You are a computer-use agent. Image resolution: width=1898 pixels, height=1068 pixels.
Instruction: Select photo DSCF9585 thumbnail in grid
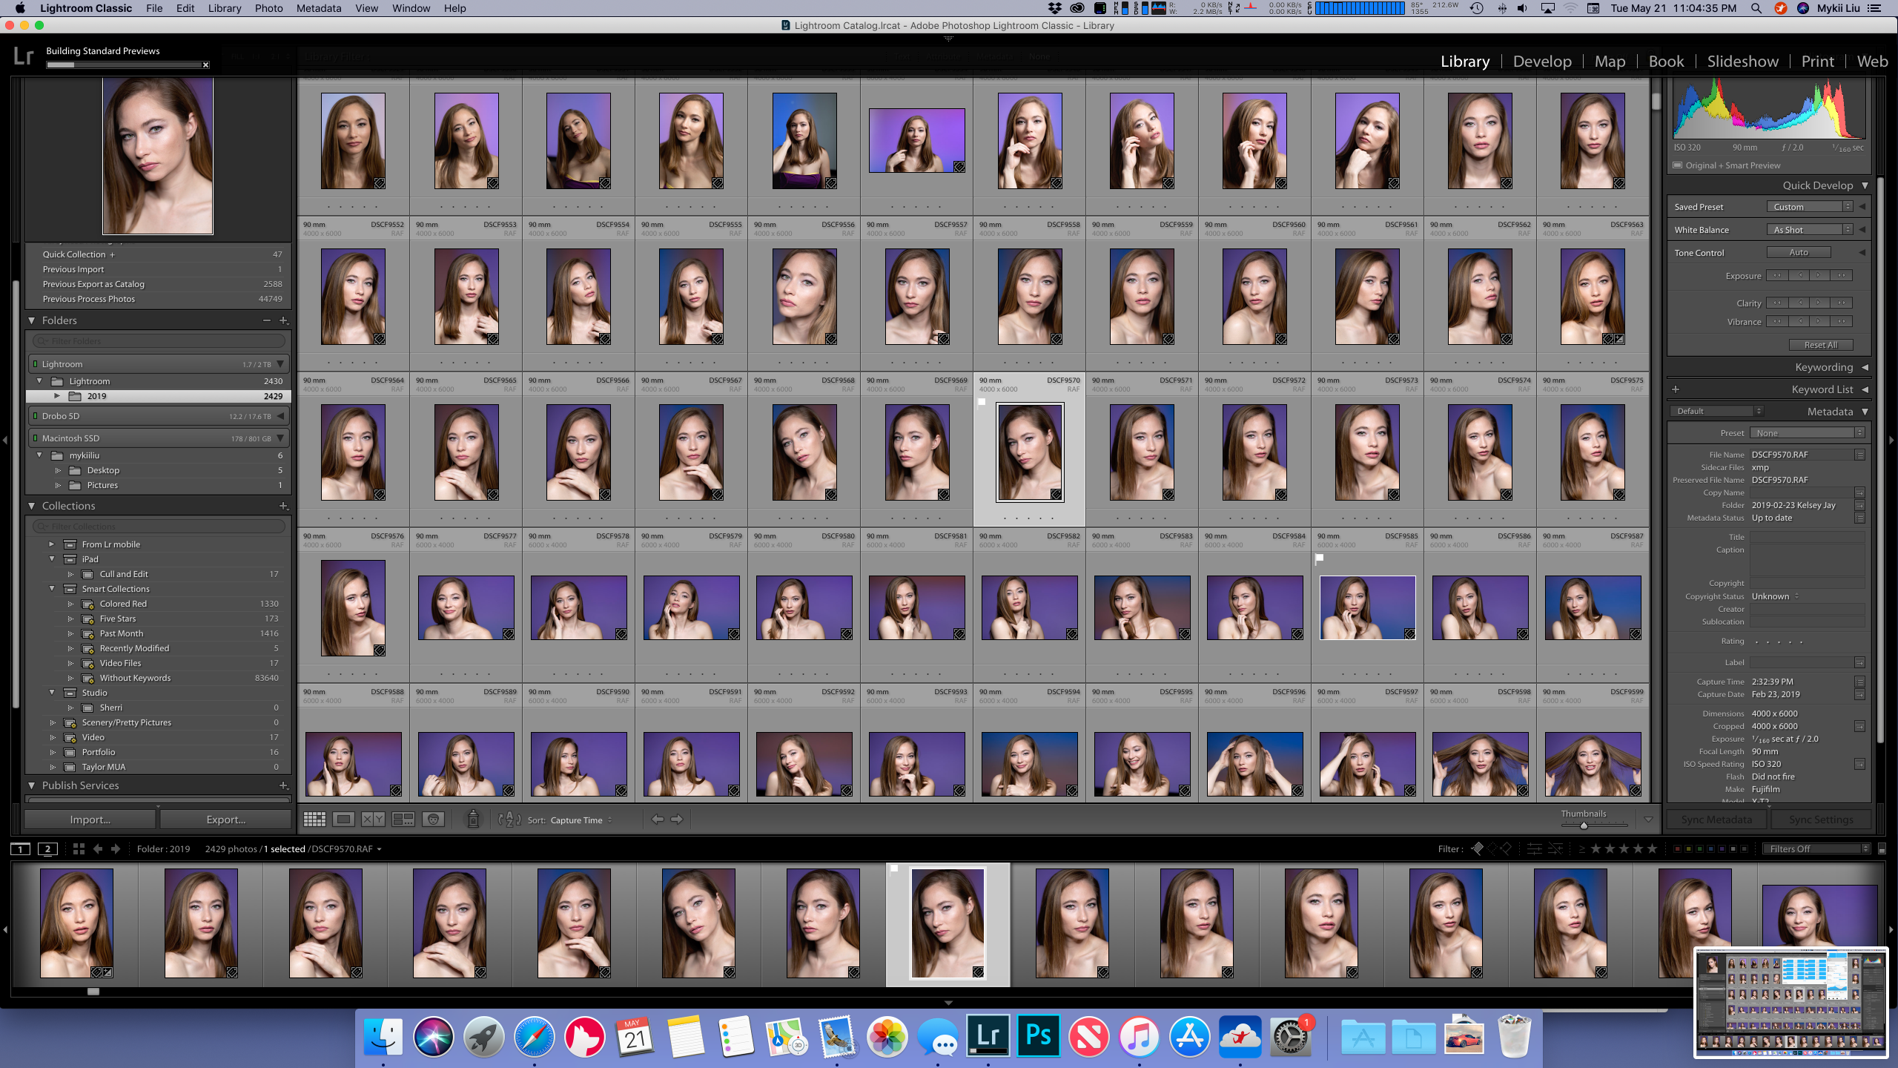click(1367, 607)
